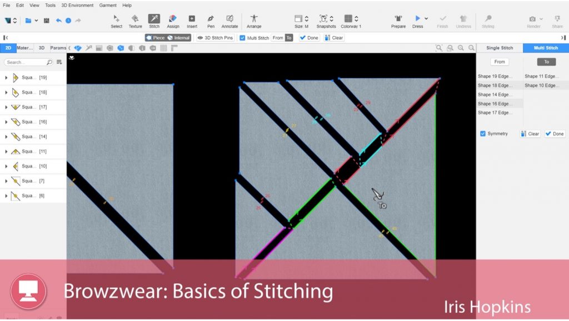569x321 pixels.
Task: Click the Search input field
Action: (x=26, y=62)
